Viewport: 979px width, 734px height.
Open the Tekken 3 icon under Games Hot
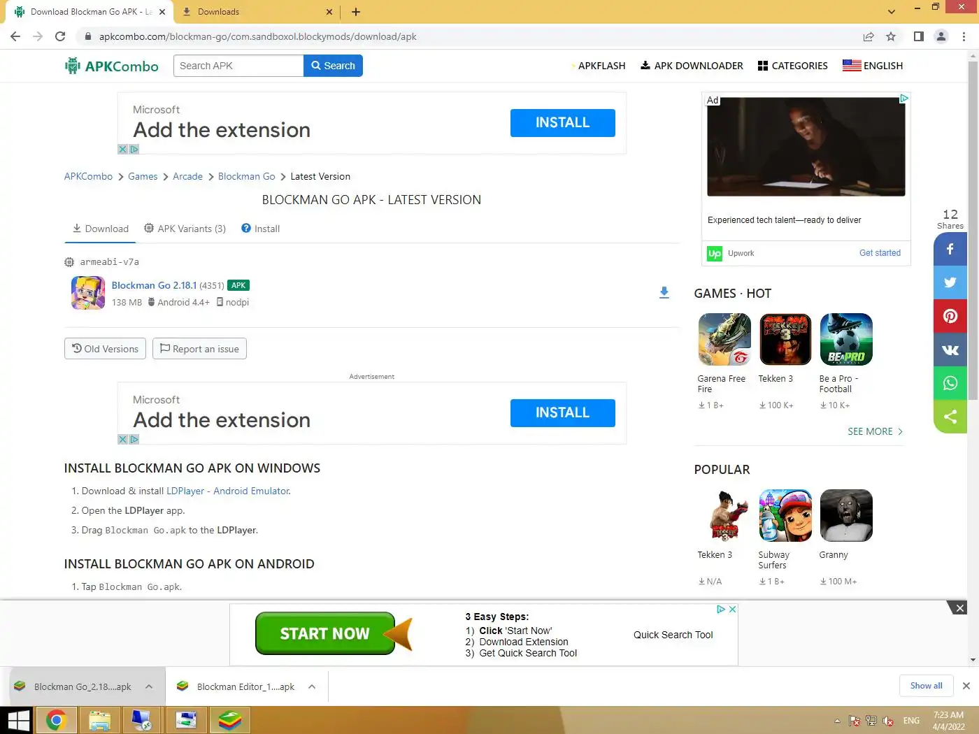pos(785,339)
